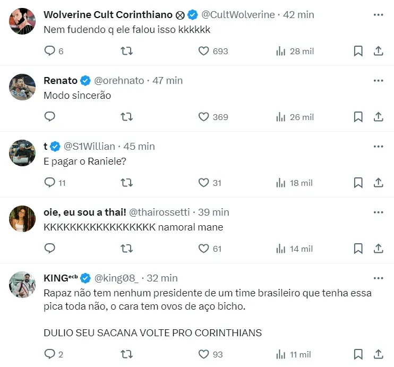The height and width of the screenshot is (367, 394).
Task: Open more options for Wolverine Cult Corinthiano's tweet
Action: click(x=378, y=14)
